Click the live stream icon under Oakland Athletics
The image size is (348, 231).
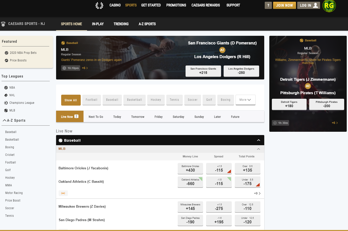click(x=63, y=193)
